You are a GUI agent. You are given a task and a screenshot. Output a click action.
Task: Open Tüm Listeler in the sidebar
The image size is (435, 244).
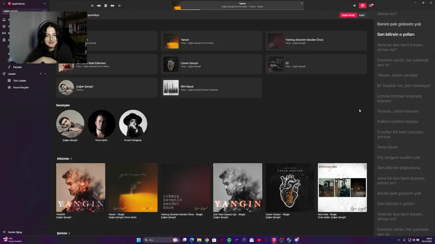point(20,81)
